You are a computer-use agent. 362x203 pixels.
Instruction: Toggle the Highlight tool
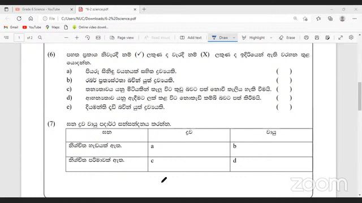pos(253,38)
